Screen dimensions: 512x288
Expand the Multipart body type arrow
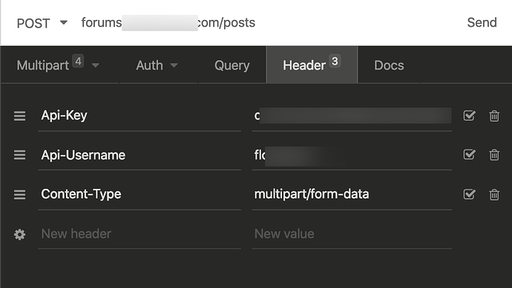[x=95, y=65]
